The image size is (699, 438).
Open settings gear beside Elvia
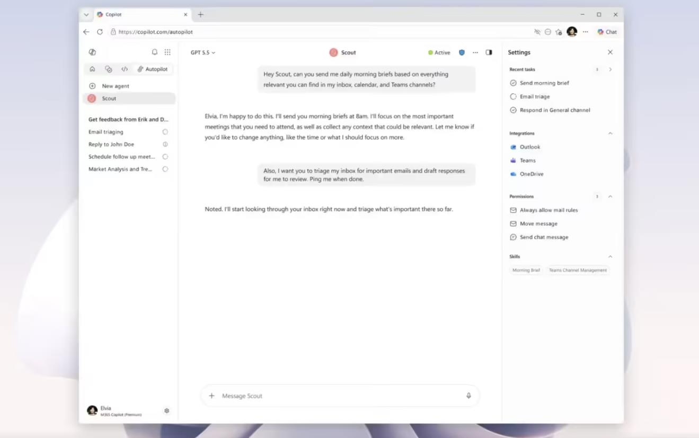tap(166, 411)
